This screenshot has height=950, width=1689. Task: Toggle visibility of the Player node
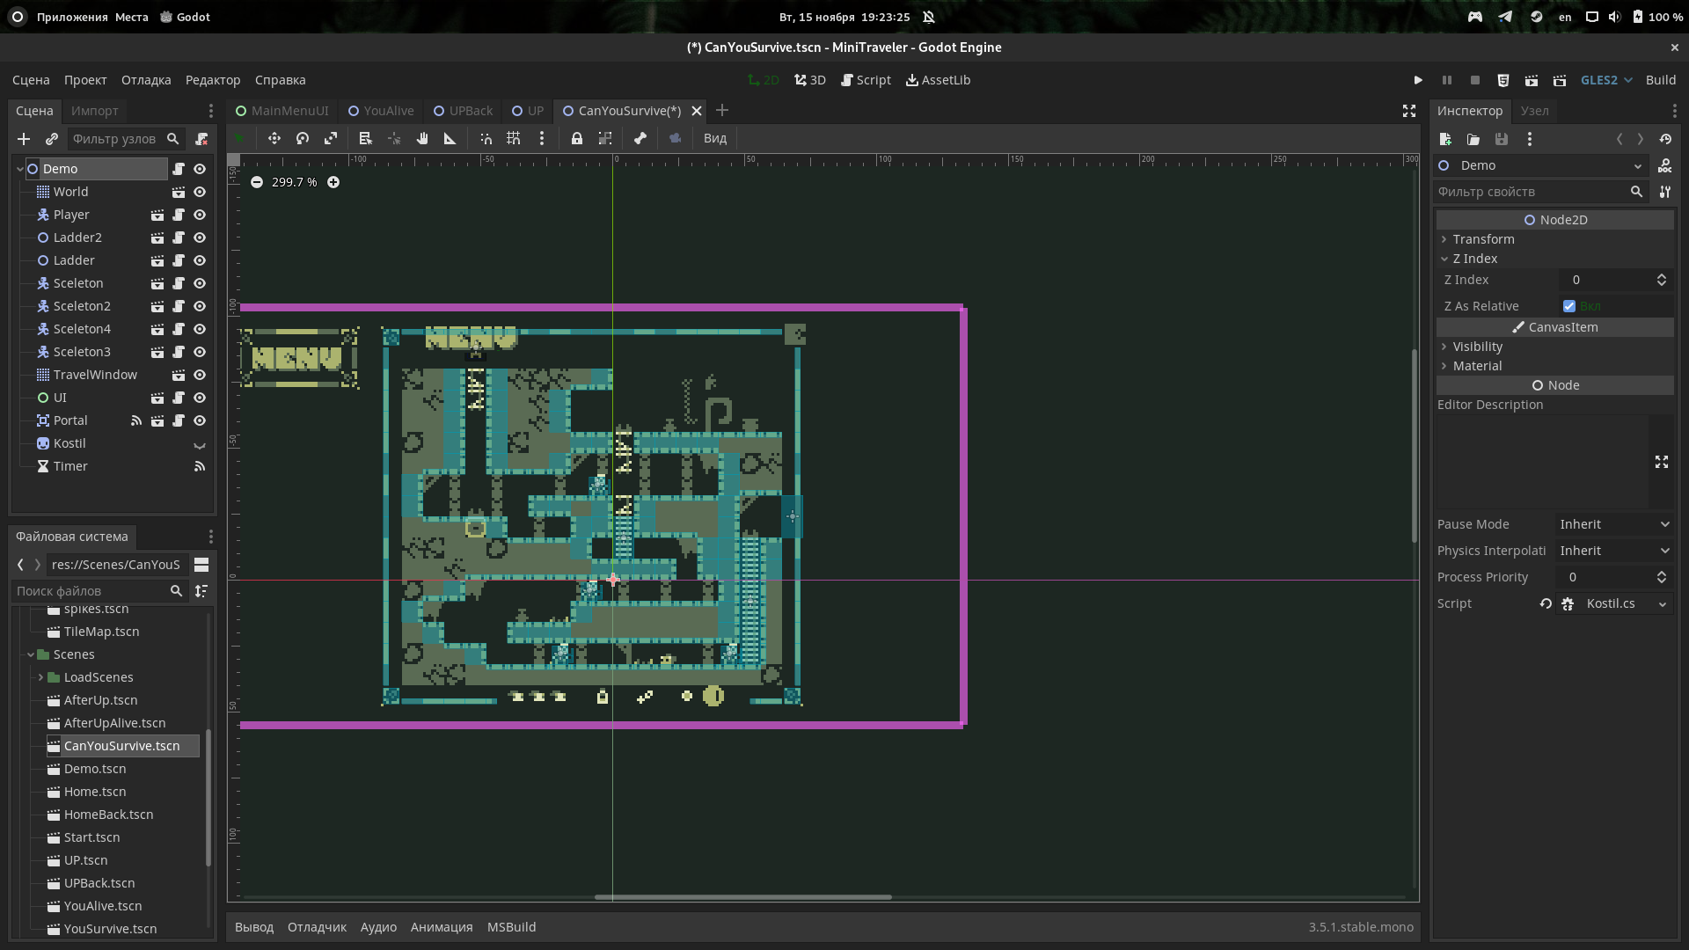[x=200, y=215]
